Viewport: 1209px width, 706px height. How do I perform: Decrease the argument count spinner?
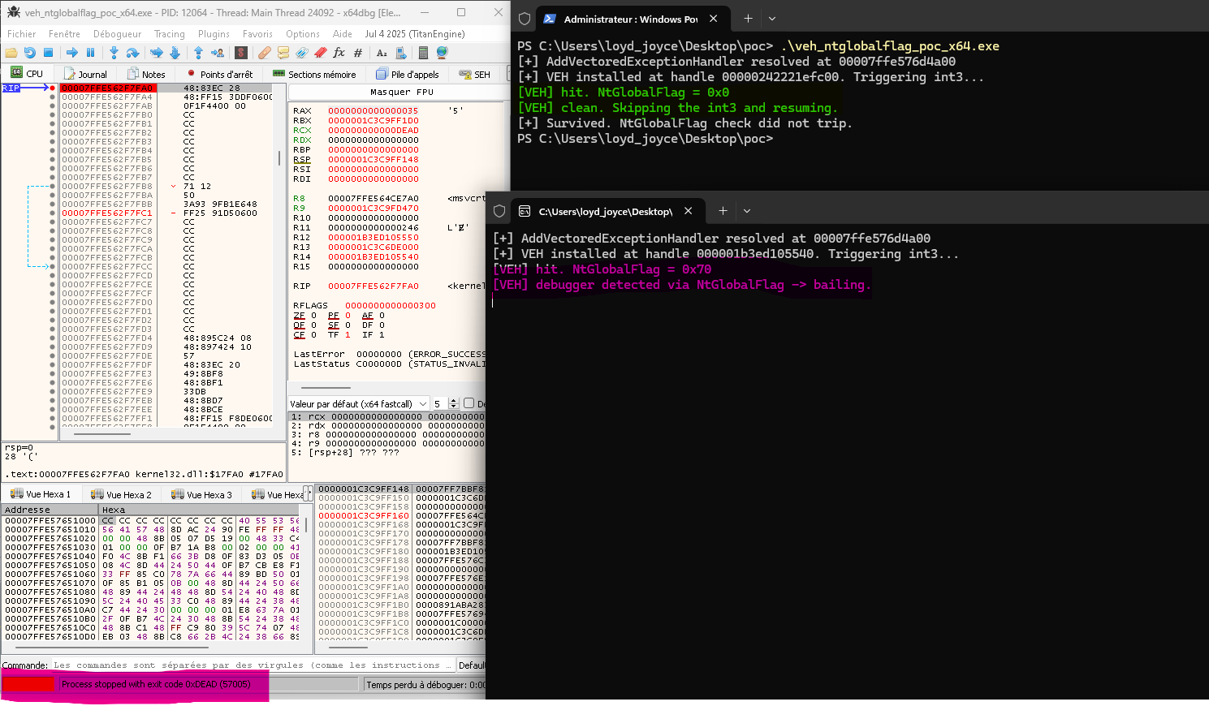coord(454,407)
